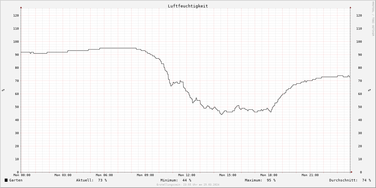This screenshot has height=188, width=376.
Task: Click the red arrowhead ending the time axis
Action: (x=351, y=172)
